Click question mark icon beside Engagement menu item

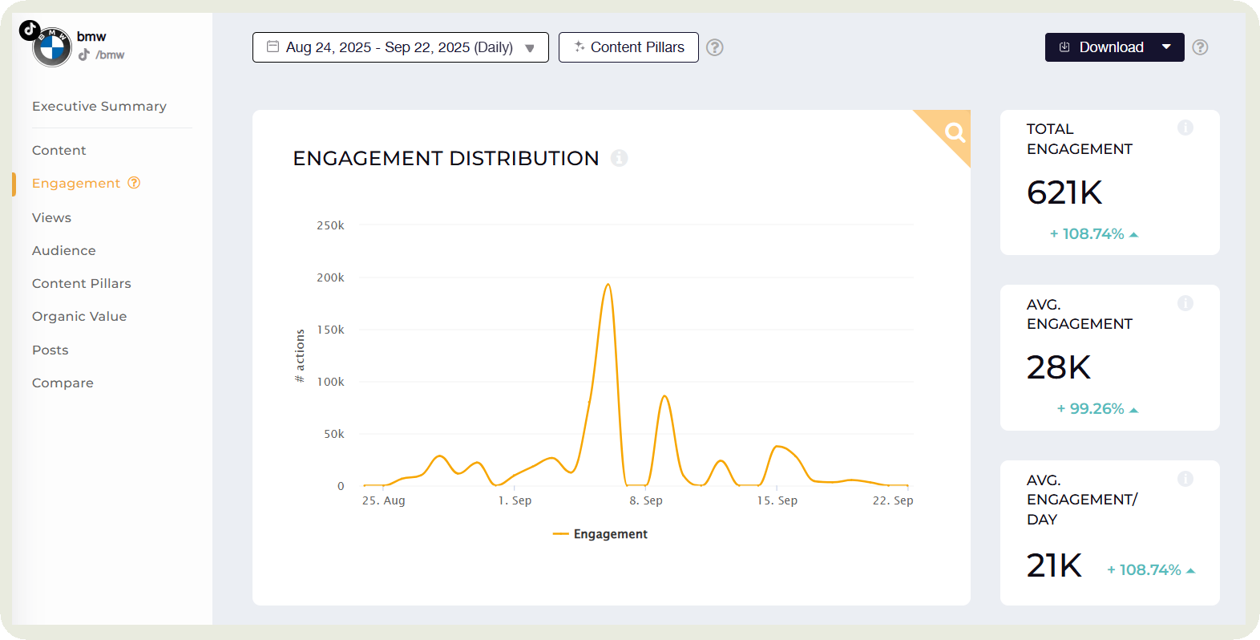pos(134,183)
